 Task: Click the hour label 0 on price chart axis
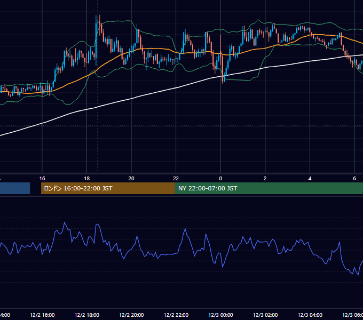coord(220,179)
